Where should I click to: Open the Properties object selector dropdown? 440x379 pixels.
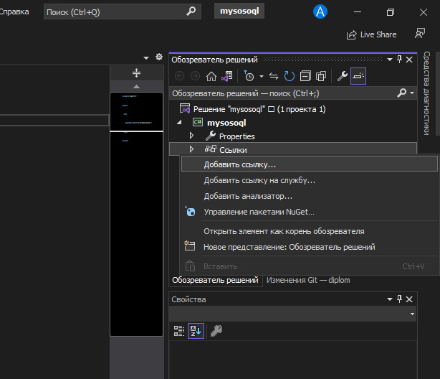pyautogui.click(x=412, y=314)
